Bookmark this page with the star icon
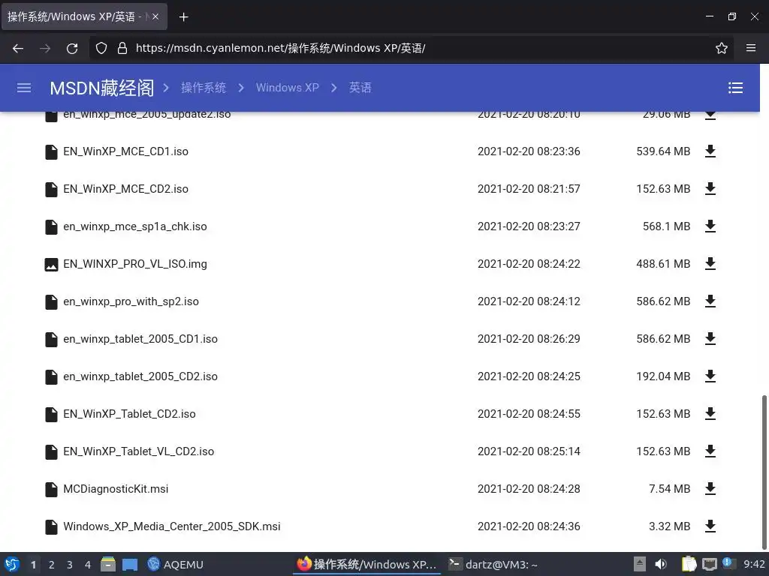The height and width of the screenshot is (576, 769). tap(722, 48)
